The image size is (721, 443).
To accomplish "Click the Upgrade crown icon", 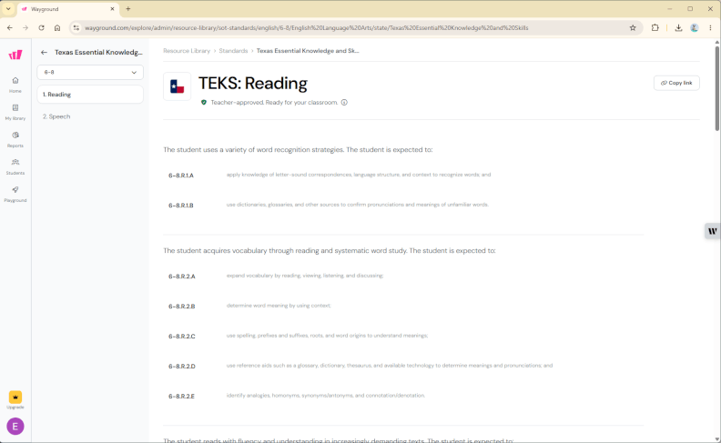I will click(15, 397).
